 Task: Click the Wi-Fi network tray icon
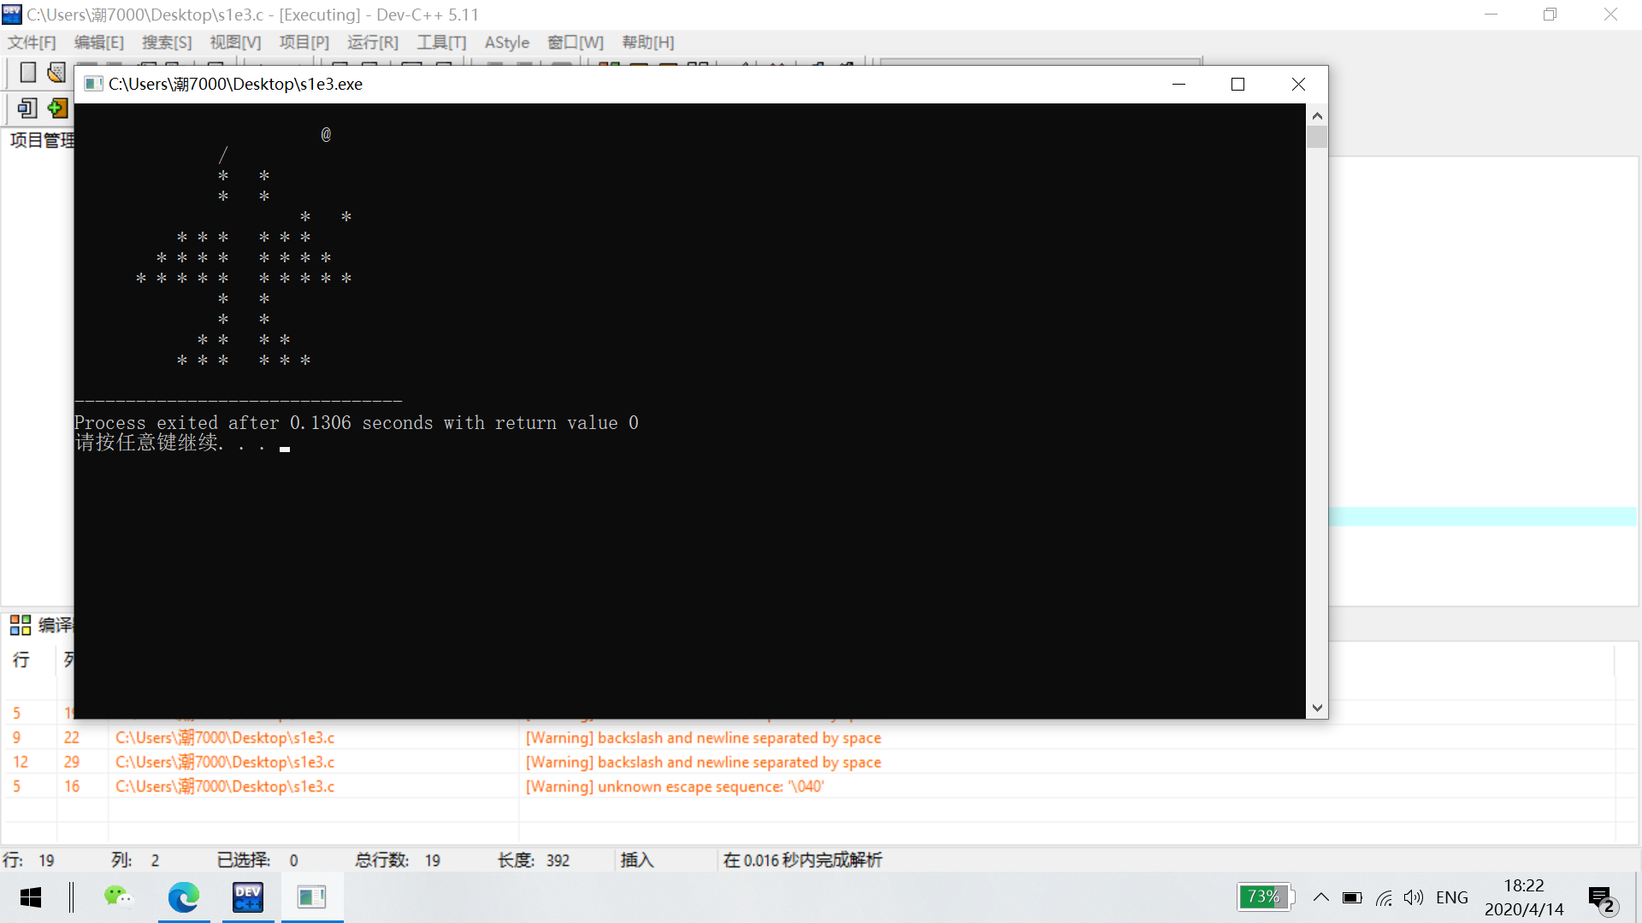[1384, 897]
